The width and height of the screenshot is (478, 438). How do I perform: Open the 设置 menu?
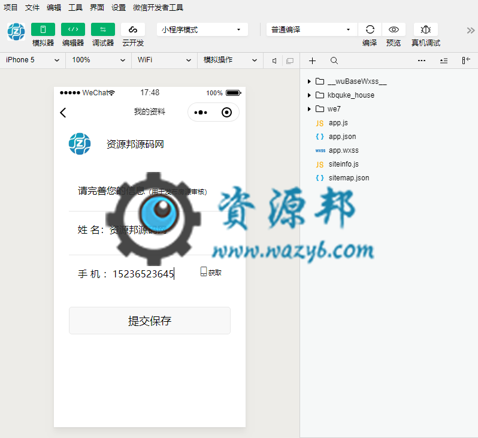click(119, 7)
